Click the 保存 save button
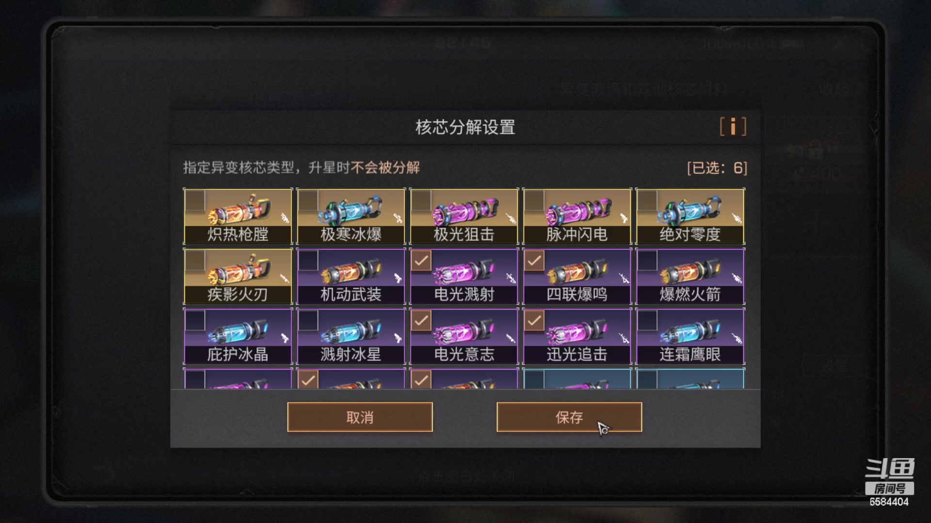 pyautogui.click(x=569, y=417)
